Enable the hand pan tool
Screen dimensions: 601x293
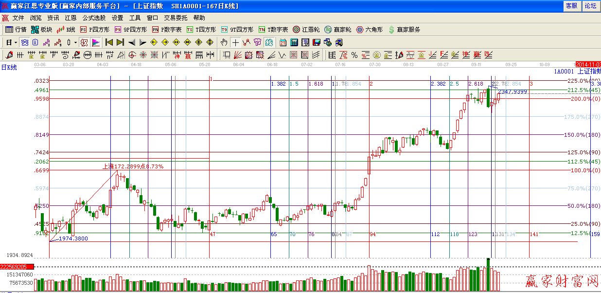224,42
